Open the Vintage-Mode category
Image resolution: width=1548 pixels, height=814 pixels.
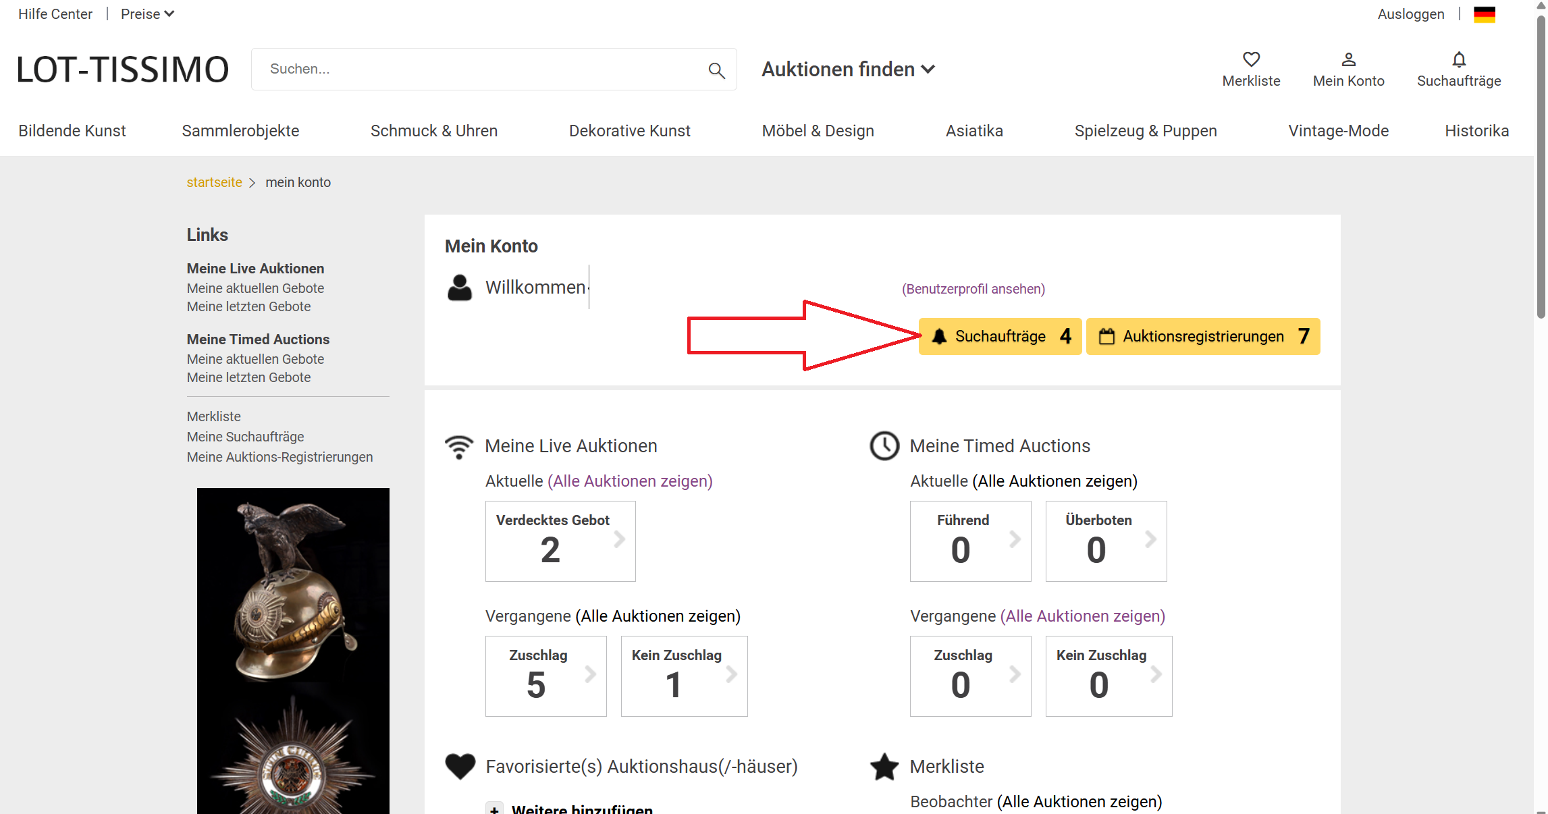pos(1338,131)
